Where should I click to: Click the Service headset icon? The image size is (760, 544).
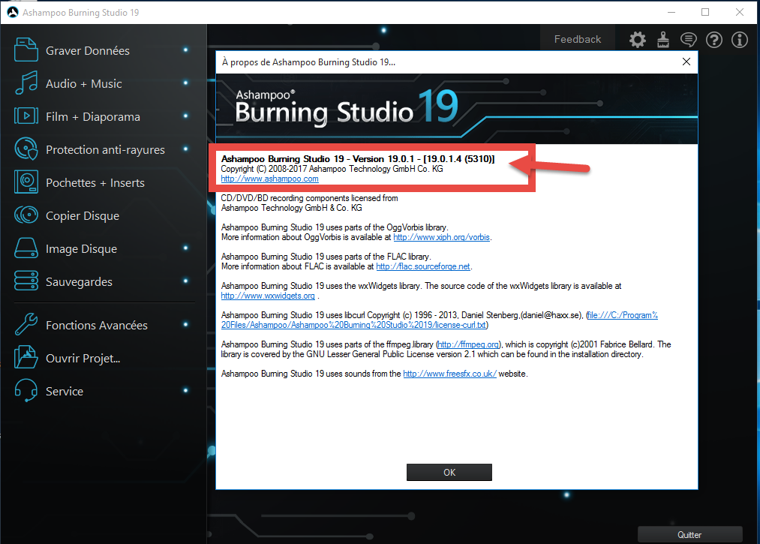click(x=26, y=390)
